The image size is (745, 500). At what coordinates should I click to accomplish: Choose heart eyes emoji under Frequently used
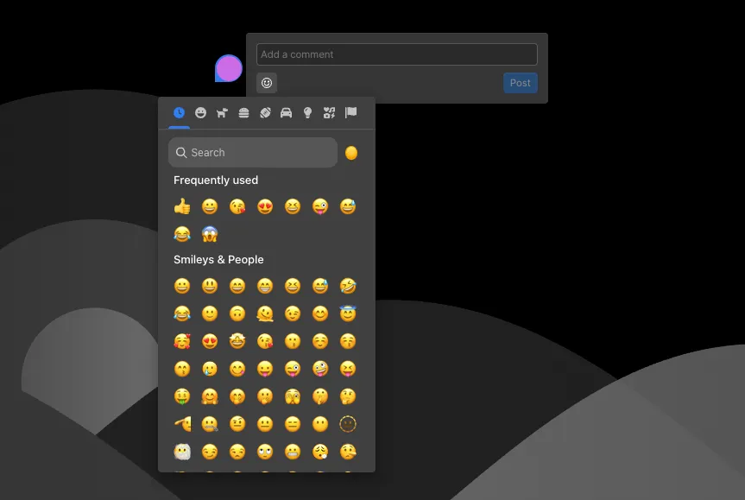point(265,206)
